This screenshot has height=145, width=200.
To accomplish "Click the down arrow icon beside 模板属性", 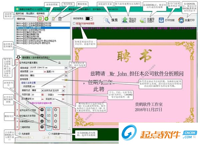I will tap(18, 57).
